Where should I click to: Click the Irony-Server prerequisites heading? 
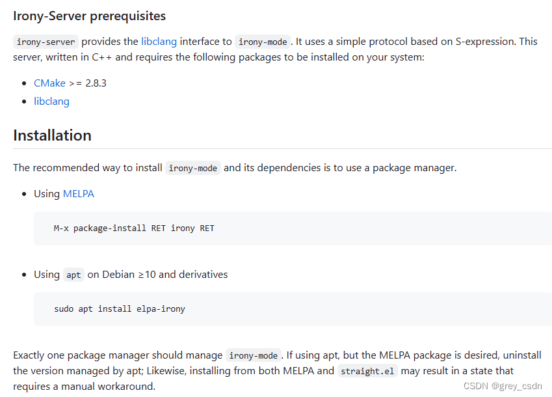point(90,16)
